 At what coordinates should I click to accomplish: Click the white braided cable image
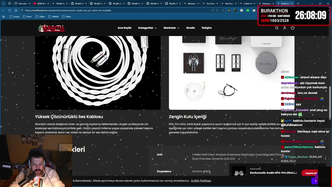pyautogui.click(x=98, y=73)
